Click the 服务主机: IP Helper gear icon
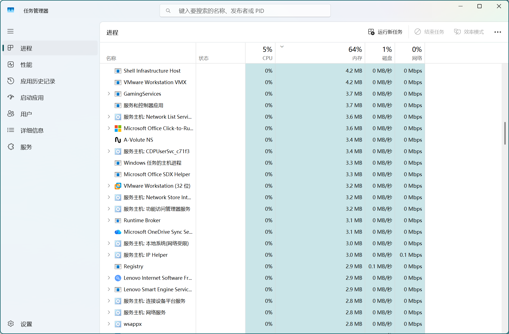Image resolution: width=509 pixels, height=334 pixels. pyautogui.click(x=118, y=255)
